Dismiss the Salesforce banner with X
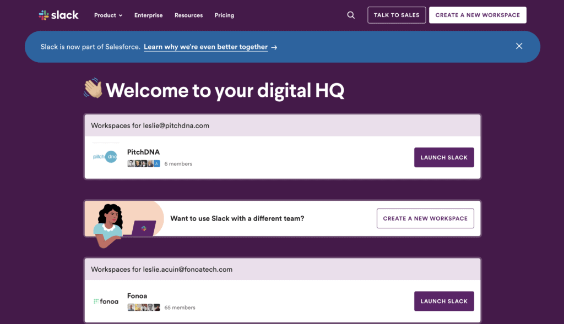This screenshot has width=564, height=324. tap(519, 46)
